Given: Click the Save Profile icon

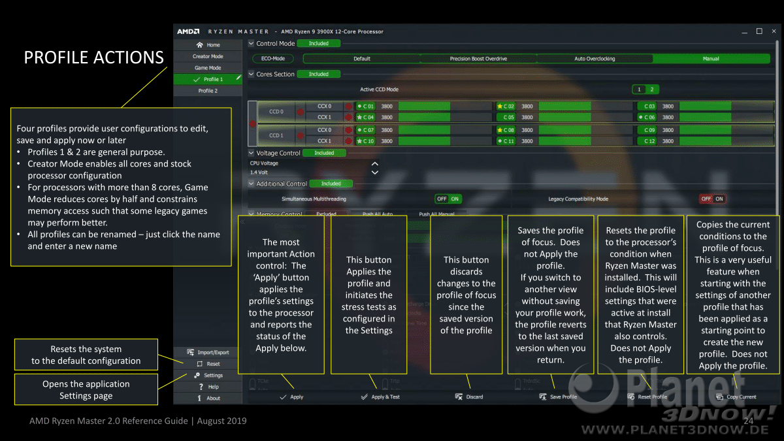Looking at the screenshot, I should point(543,397).
